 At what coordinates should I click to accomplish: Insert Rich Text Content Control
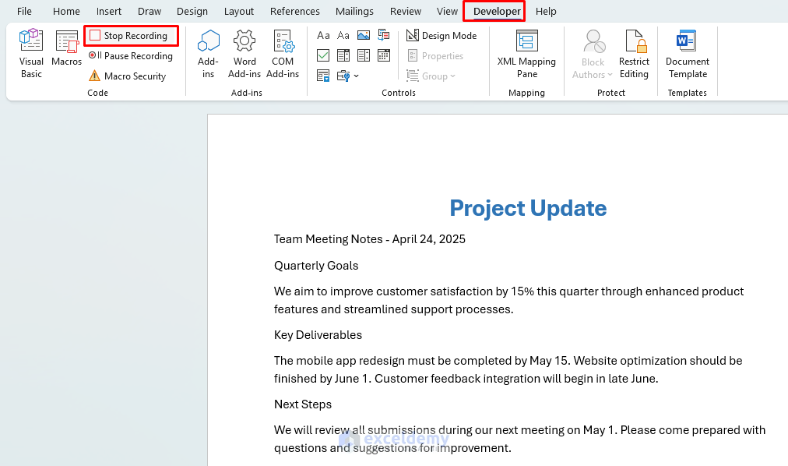(x=323, y=35)
